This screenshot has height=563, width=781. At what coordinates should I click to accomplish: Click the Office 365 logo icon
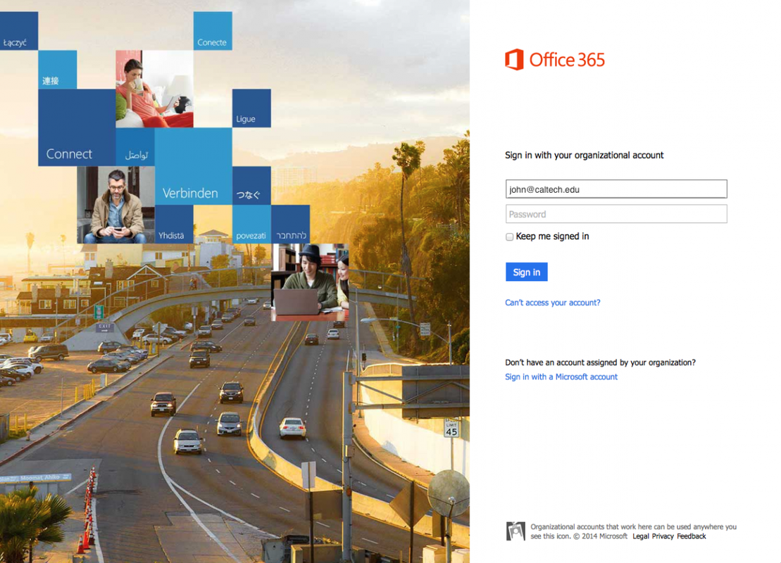pos(514,60)
